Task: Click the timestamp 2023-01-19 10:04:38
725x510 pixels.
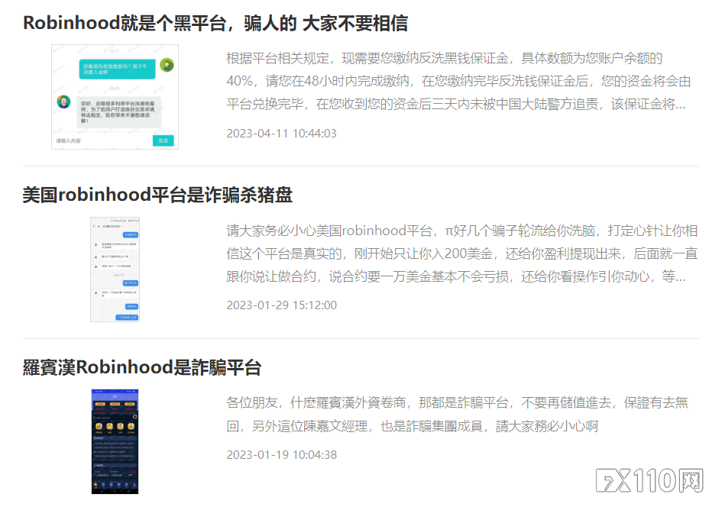Action: [281, 455]
